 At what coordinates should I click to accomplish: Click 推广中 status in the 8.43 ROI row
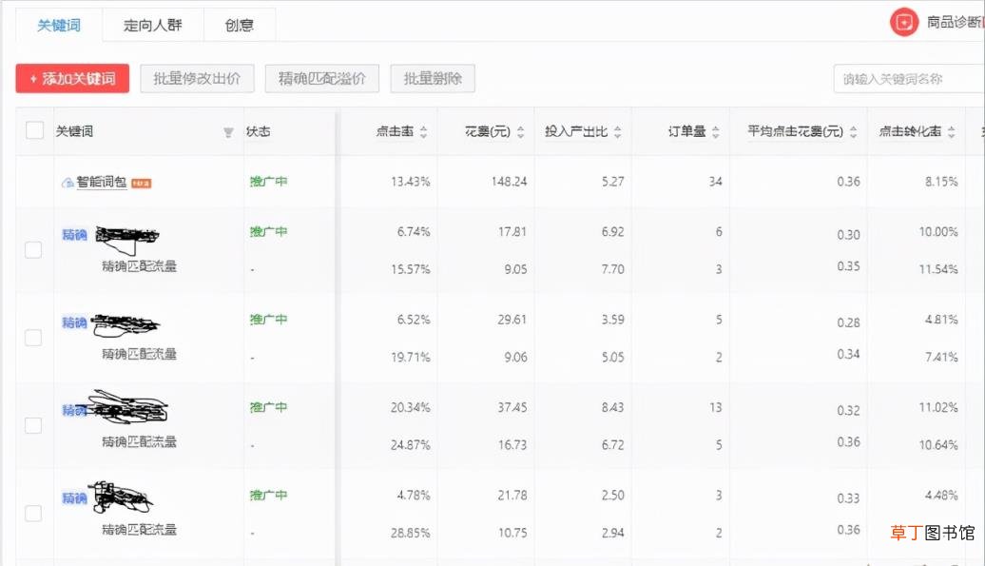[269, 408]
